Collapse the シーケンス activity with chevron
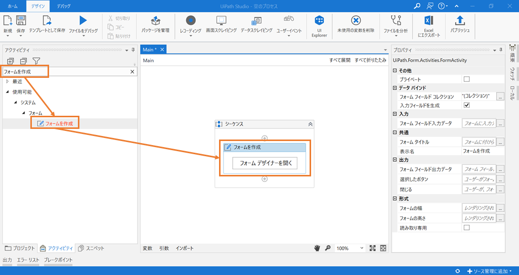 pyautogui.click(x=310, y=124)
